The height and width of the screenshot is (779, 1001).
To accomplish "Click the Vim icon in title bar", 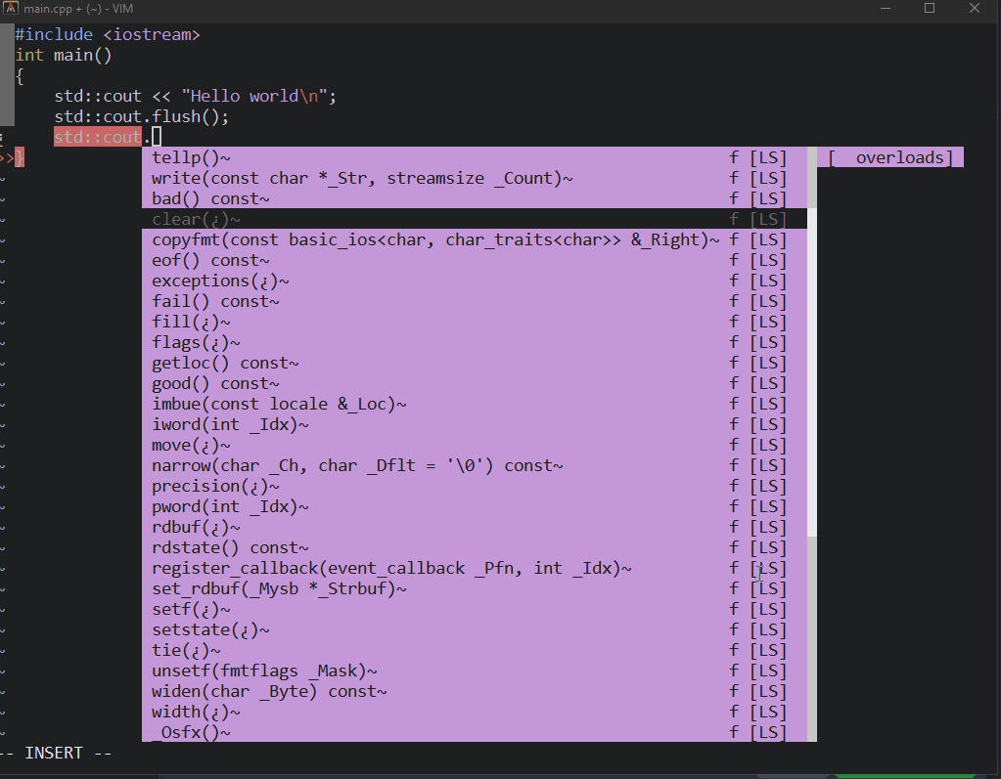I will tap(10, 8).
